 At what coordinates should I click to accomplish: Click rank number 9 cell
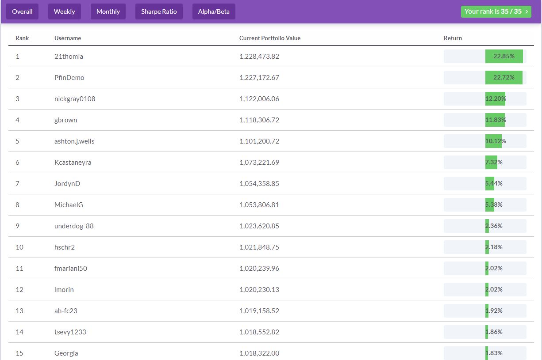point(18,226)
